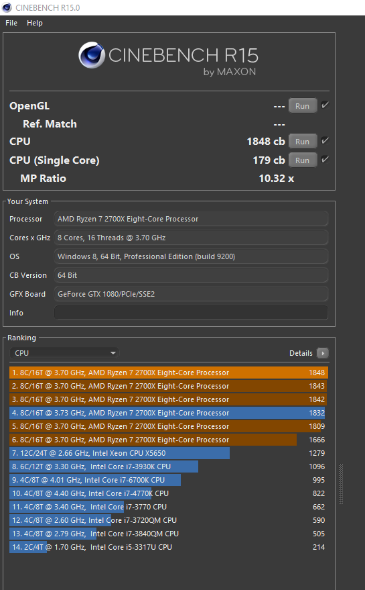365x590 pixels.
Task: Click the Info input field
Action: pyautogui.click(x=191, y=313)
